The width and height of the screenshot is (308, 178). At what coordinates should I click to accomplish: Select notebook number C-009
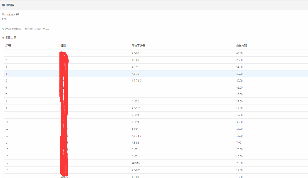tap(135, 115)
